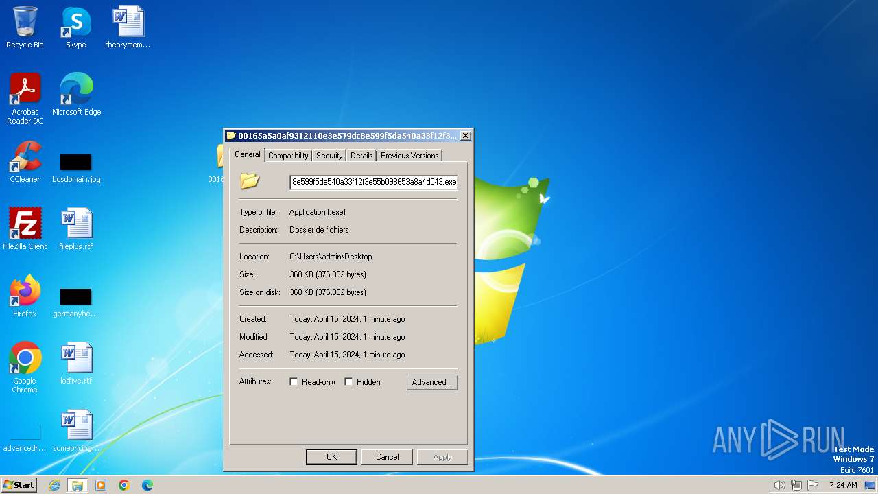878x494 pixels.
Task: Click the Accessed date value
Action: click(347, 355)
